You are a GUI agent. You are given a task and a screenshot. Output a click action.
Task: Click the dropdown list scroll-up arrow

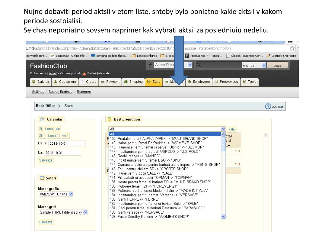(223, 134)
